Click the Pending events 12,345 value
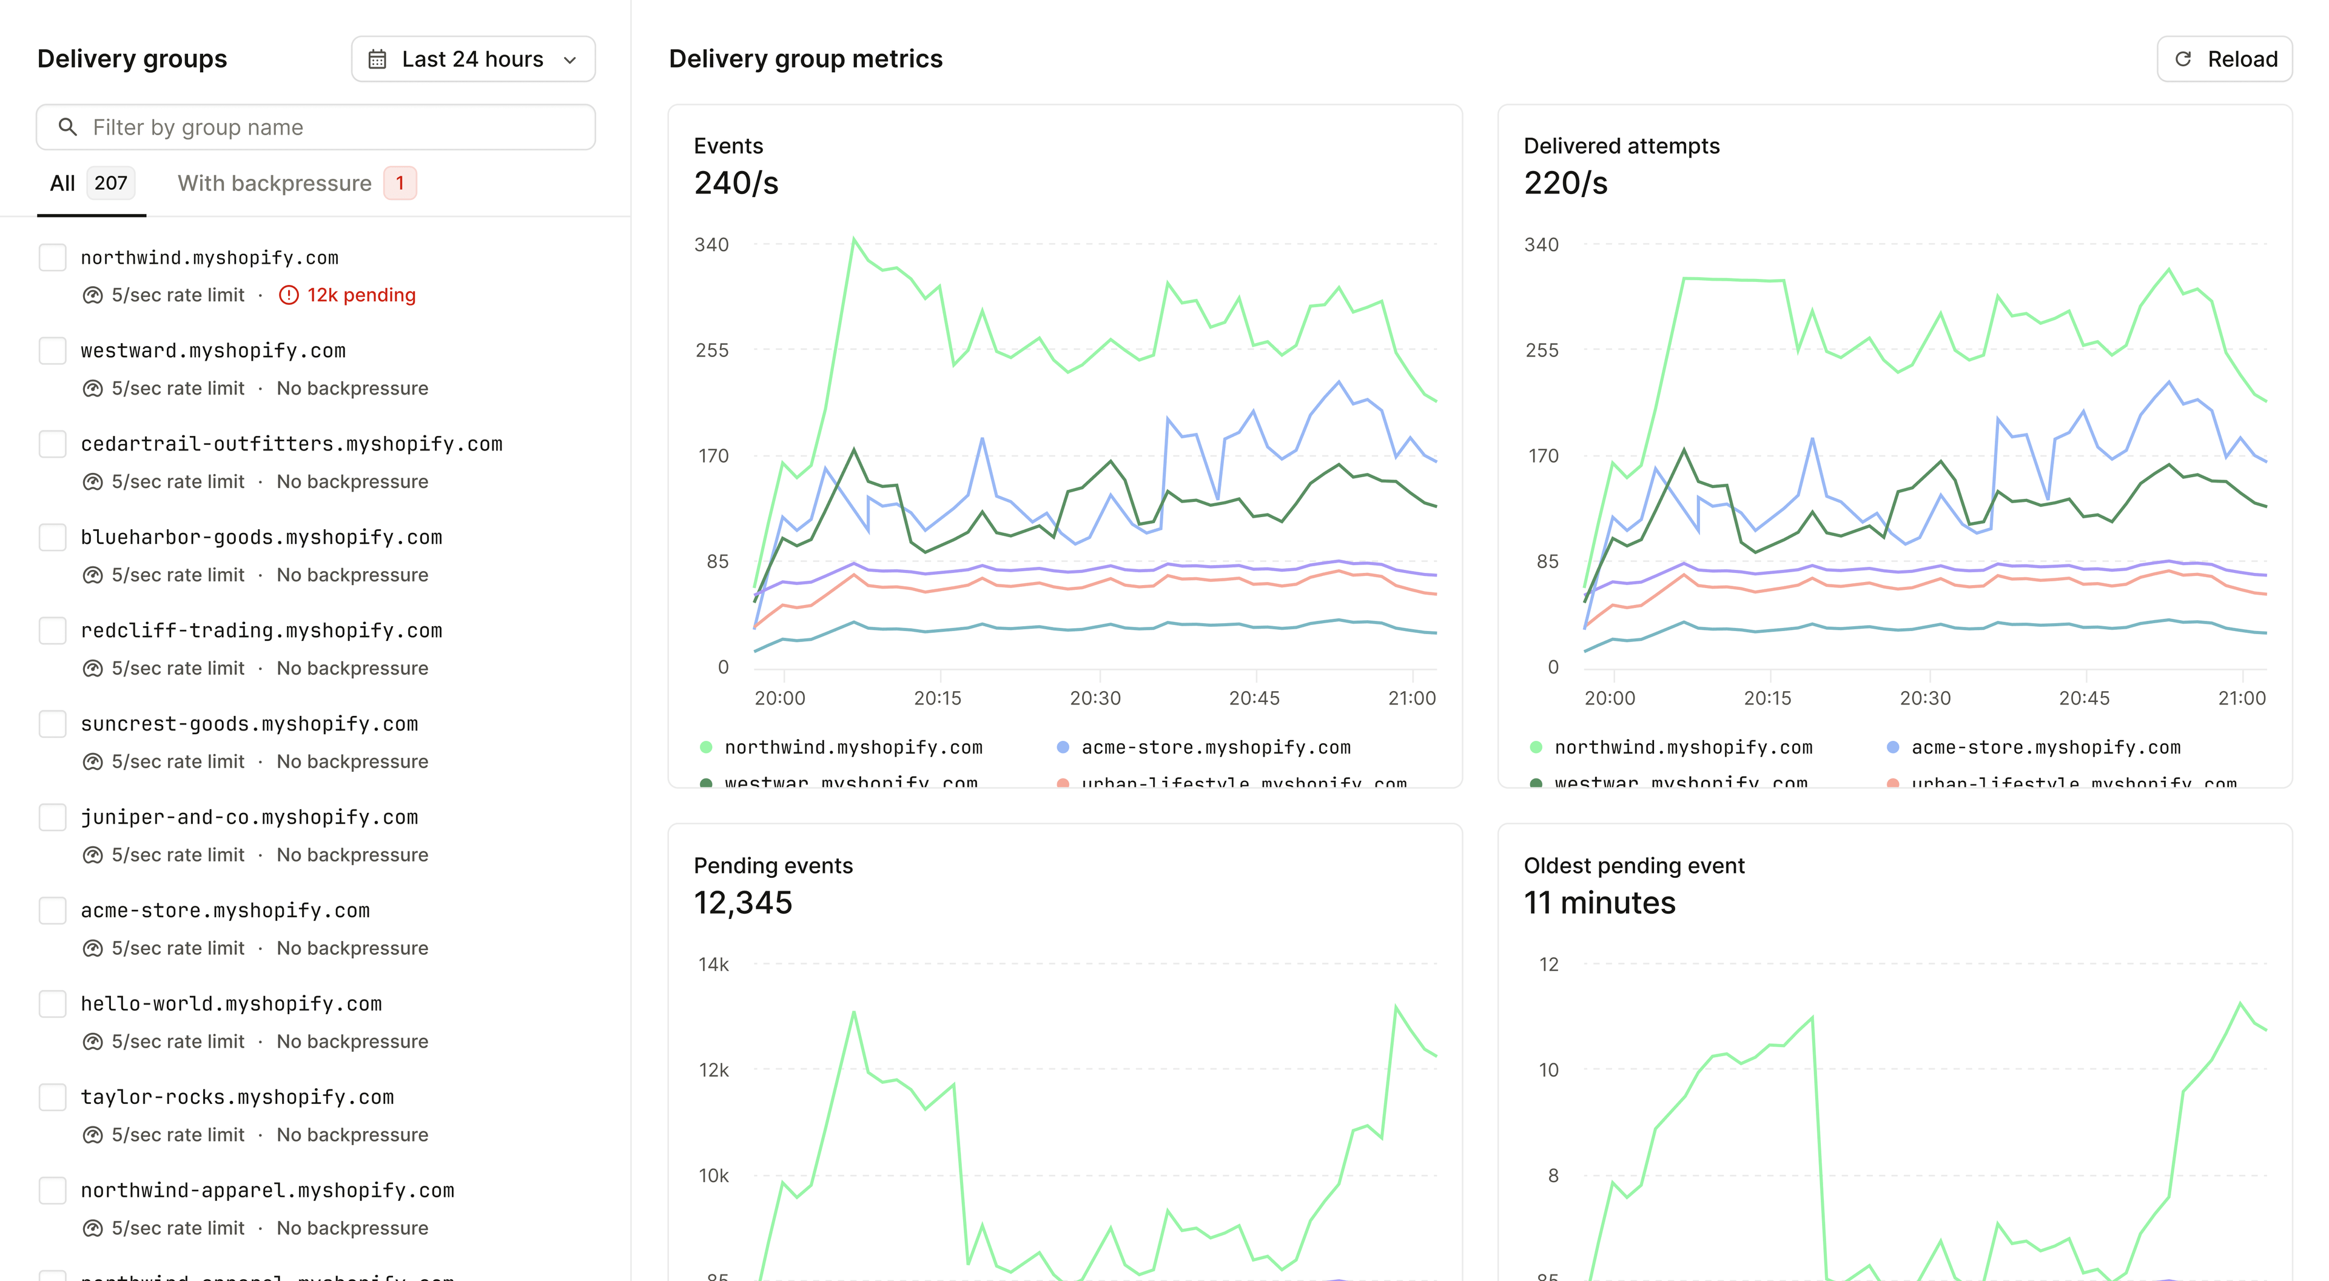 tap(743, 903)
